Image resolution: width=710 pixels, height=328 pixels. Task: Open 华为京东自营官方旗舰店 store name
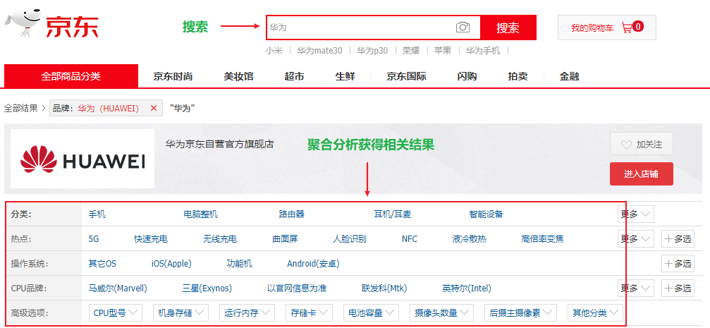219,145
